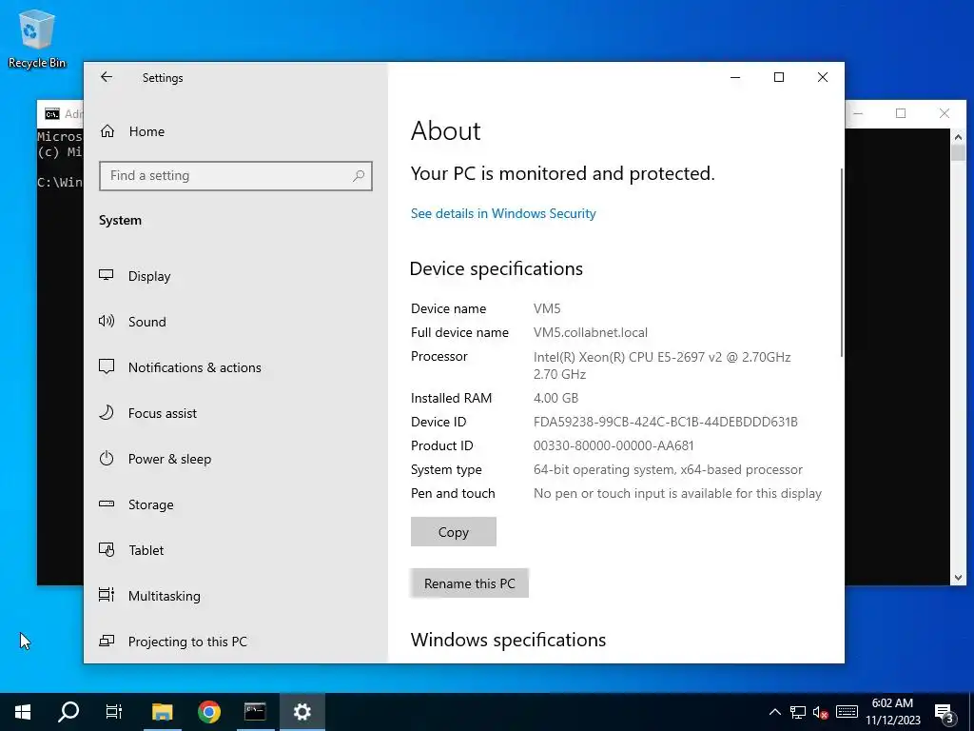Click the Notifications & actions icon
This screenshot has width=974, height=731.
click(x=107, y=366)
